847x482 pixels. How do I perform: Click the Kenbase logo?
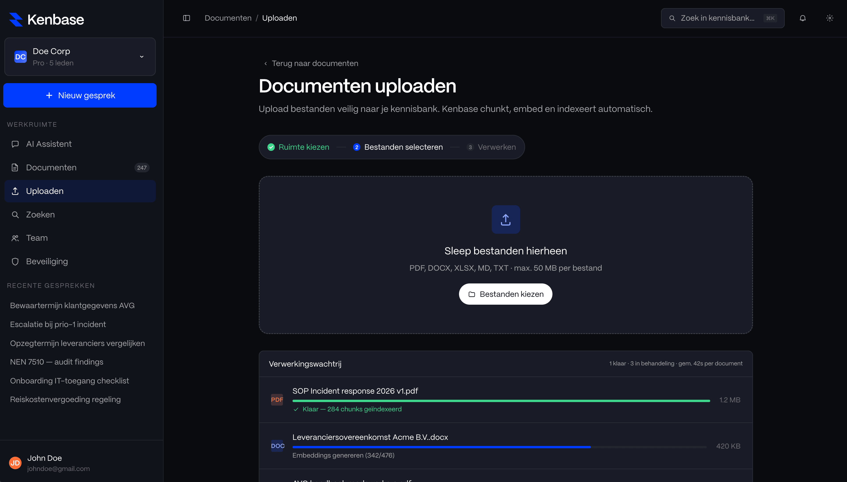click(x=46, y=19)
